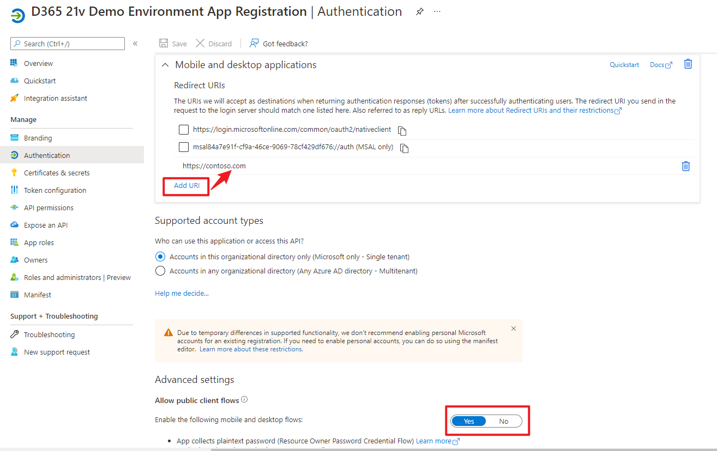The height and width of the screenshot is (451, 717).
Task: Select the Multitenant account type radio
Action: [x=160, y=271]
